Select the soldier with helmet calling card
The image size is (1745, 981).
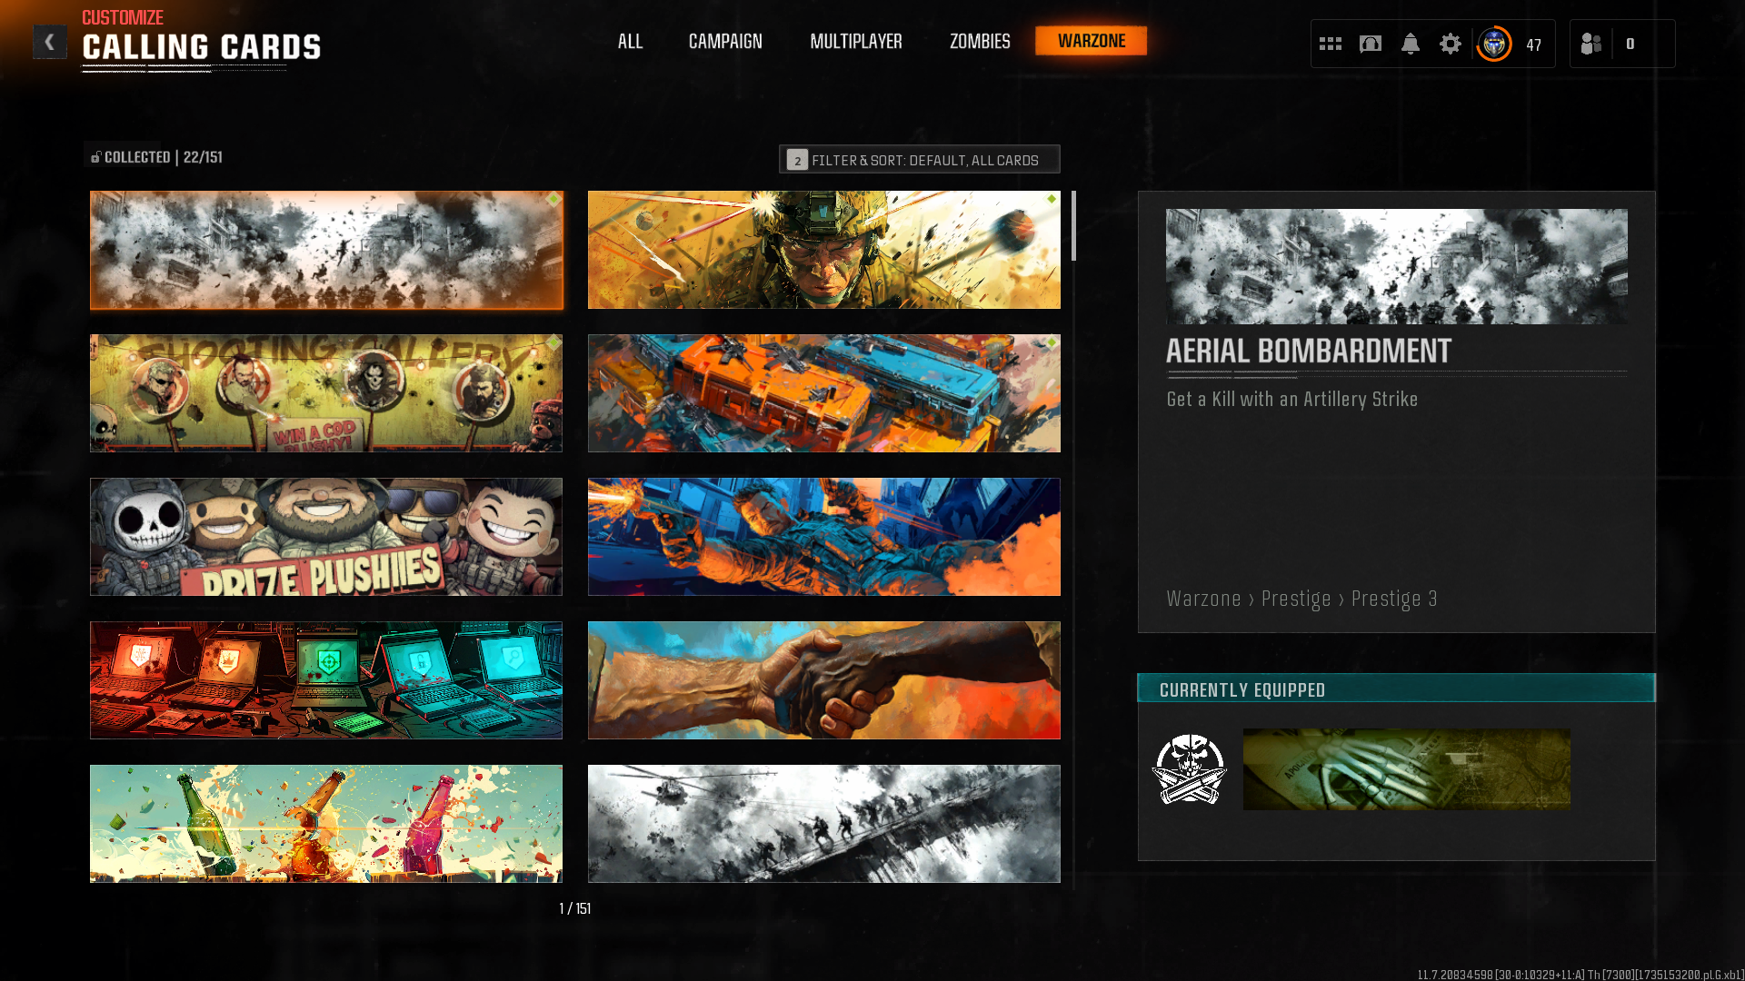[x=824, y=250]
